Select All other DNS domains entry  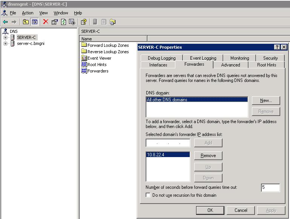point(197,100)
